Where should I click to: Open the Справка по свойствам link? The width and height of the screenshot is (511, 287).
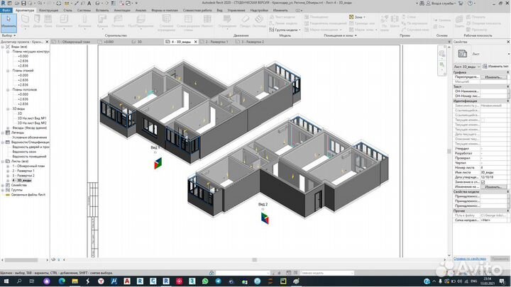point(470,259)
